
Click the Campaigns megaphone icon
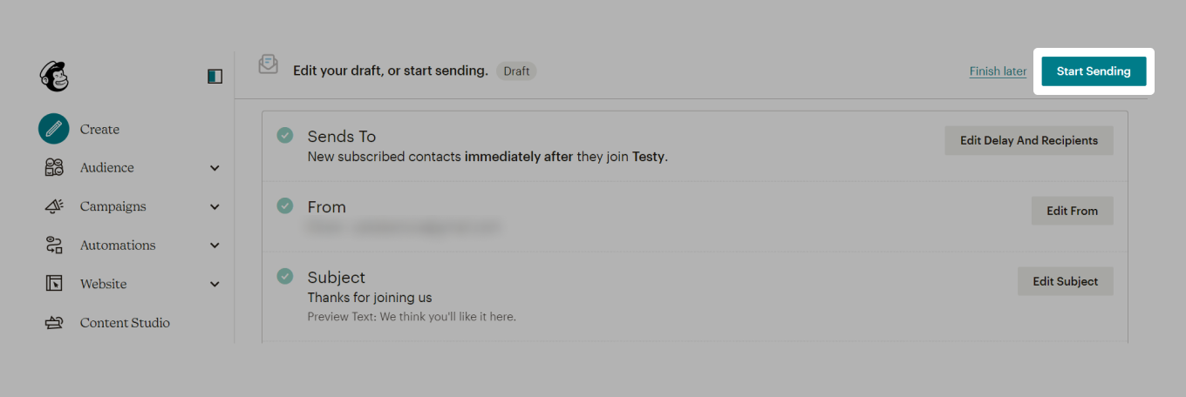[54, 206]
